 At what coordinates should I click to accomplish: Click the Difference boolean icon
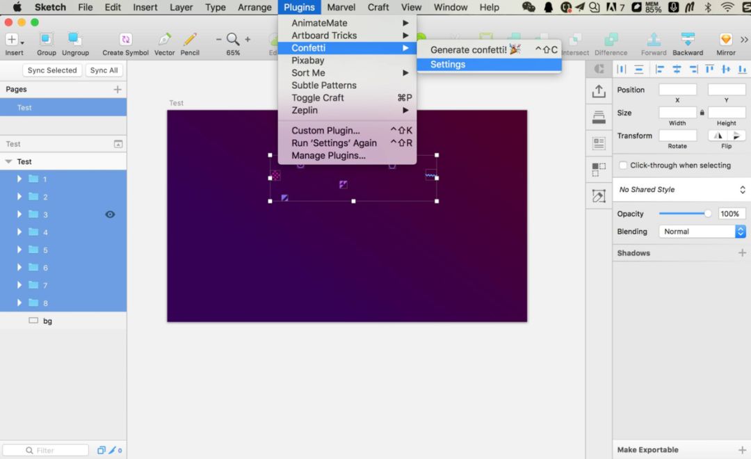(611, 39)
